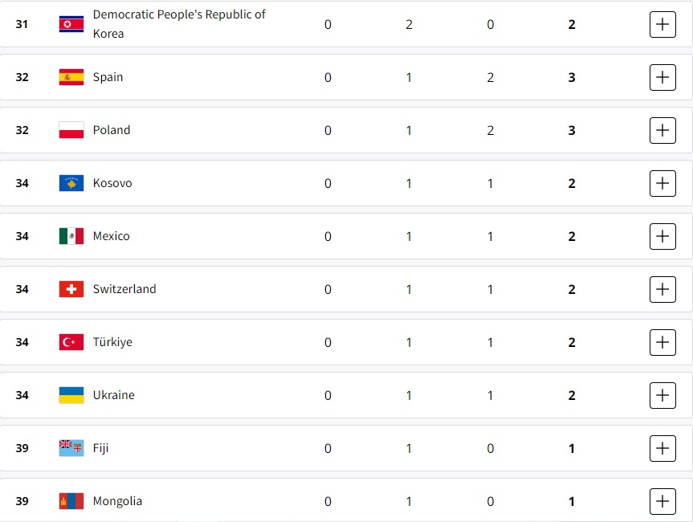Click the Mexico flag icon

(71, 236)
